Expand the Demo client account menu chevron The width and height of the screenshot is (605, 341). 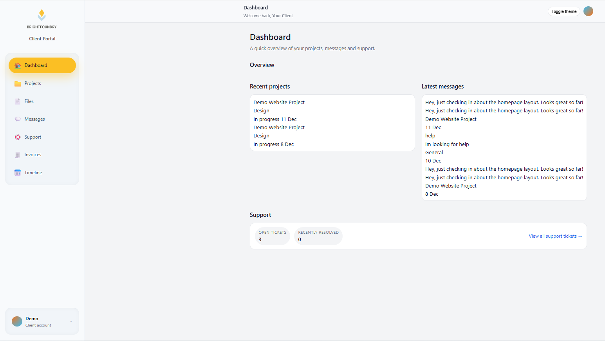(x=71, y=321)
